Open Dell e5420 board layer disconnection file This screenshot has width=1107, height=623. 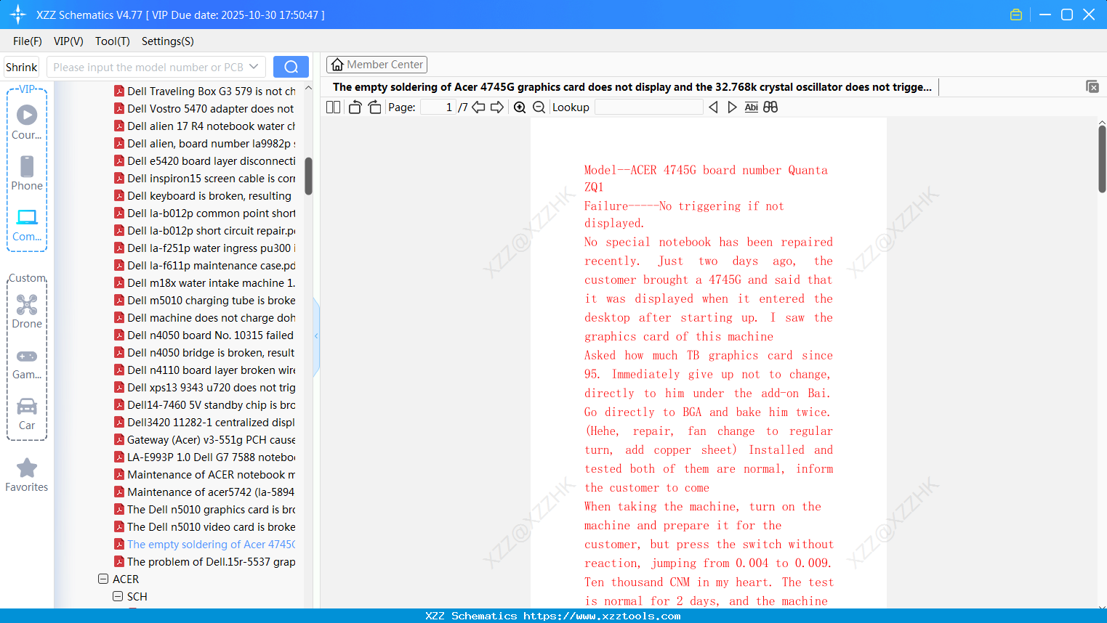(x=205, y=160)
